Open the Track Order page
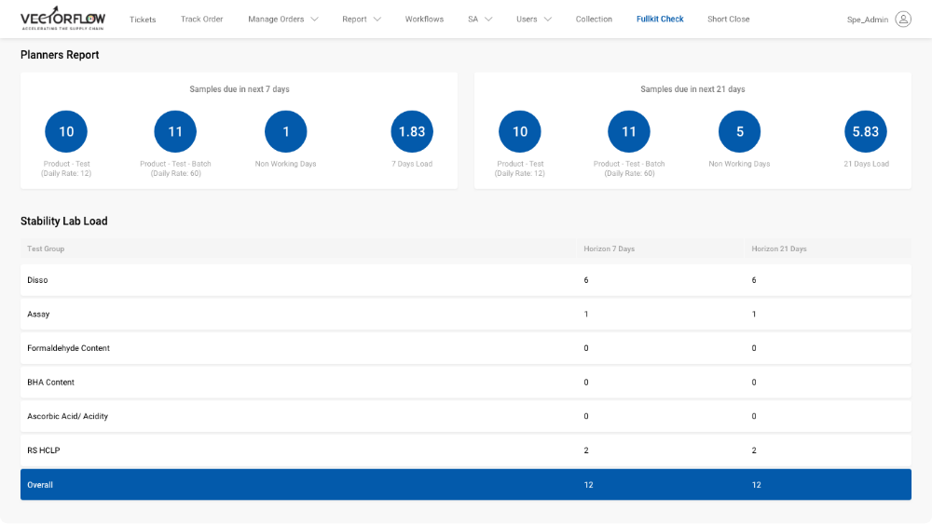Image resolution: width=932 pixels, height=524 pixels. coord(201,20)
